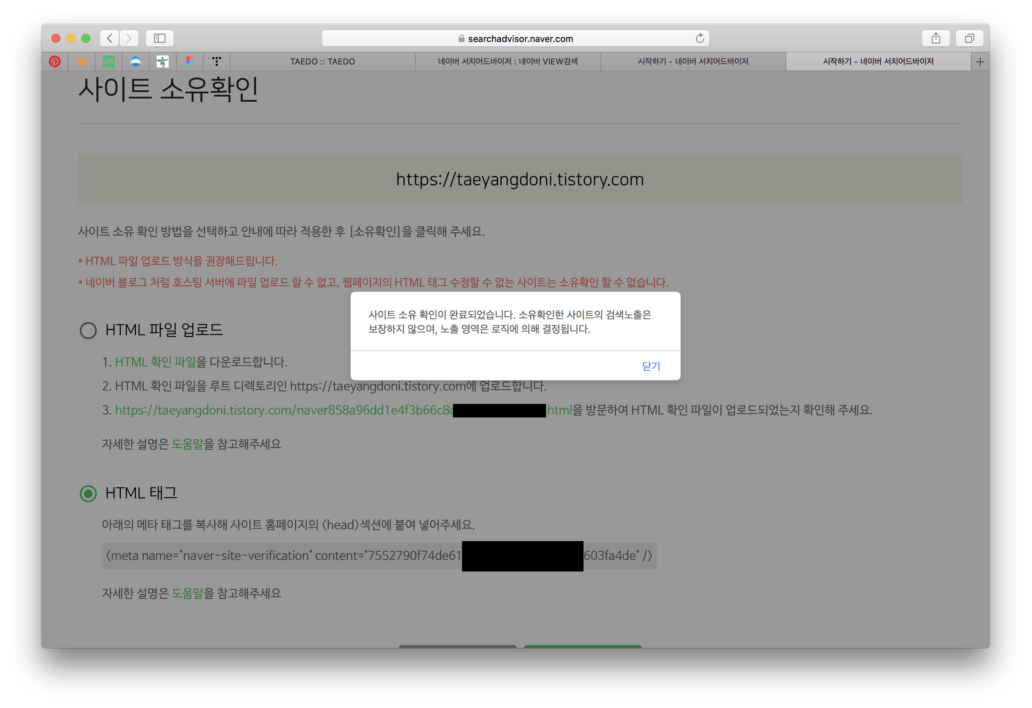Reload the page with the refresh icon
The width and height of the screenshot is (1032, 708).
click(700, 38)
